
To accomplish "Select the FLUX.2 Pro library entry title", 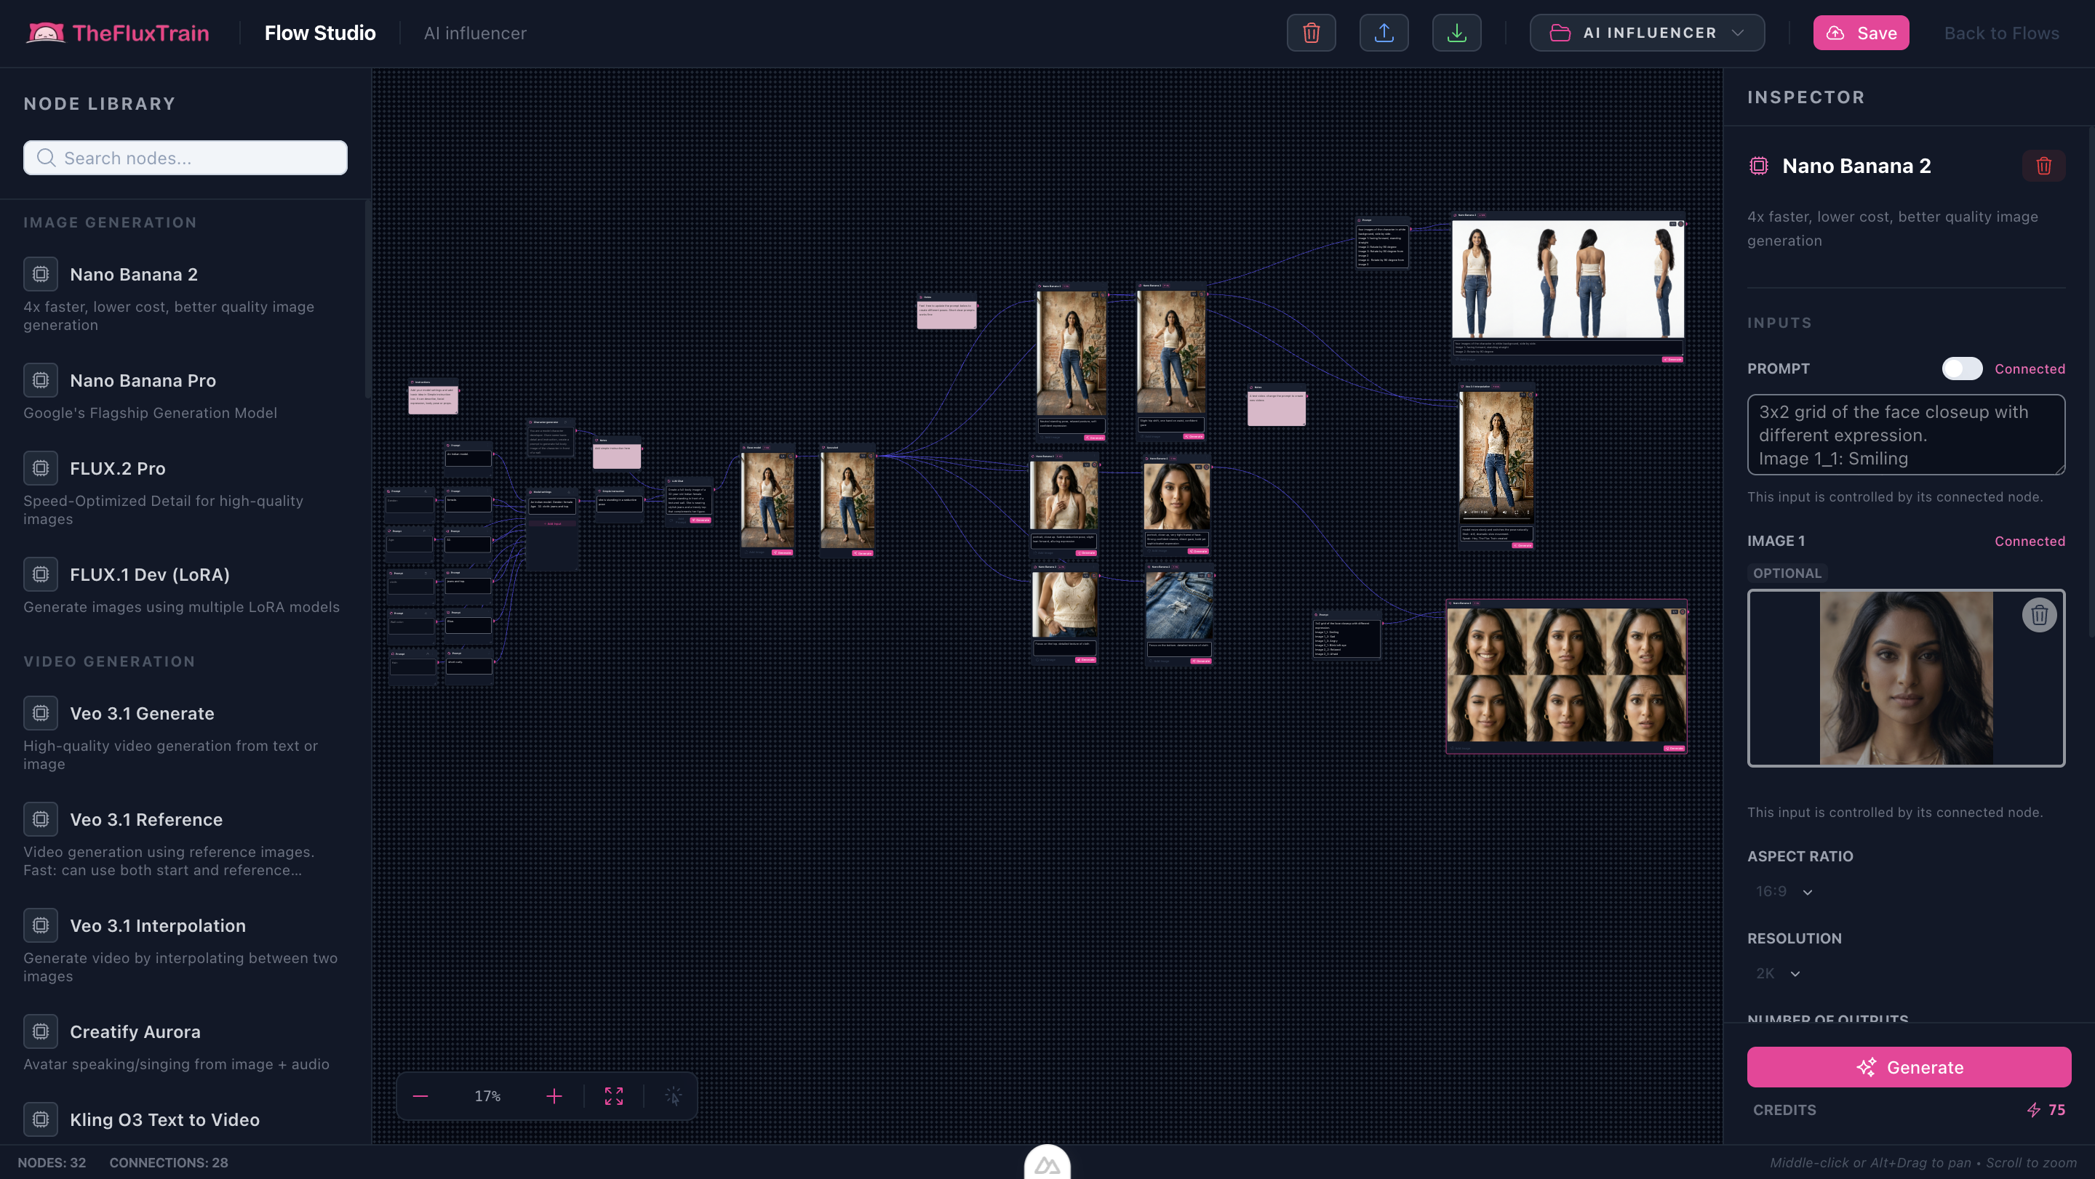I will pos(118,469).
